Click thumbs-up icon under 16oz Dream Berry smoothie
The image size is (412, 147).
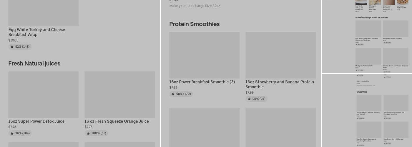click(x=385, y=143)
